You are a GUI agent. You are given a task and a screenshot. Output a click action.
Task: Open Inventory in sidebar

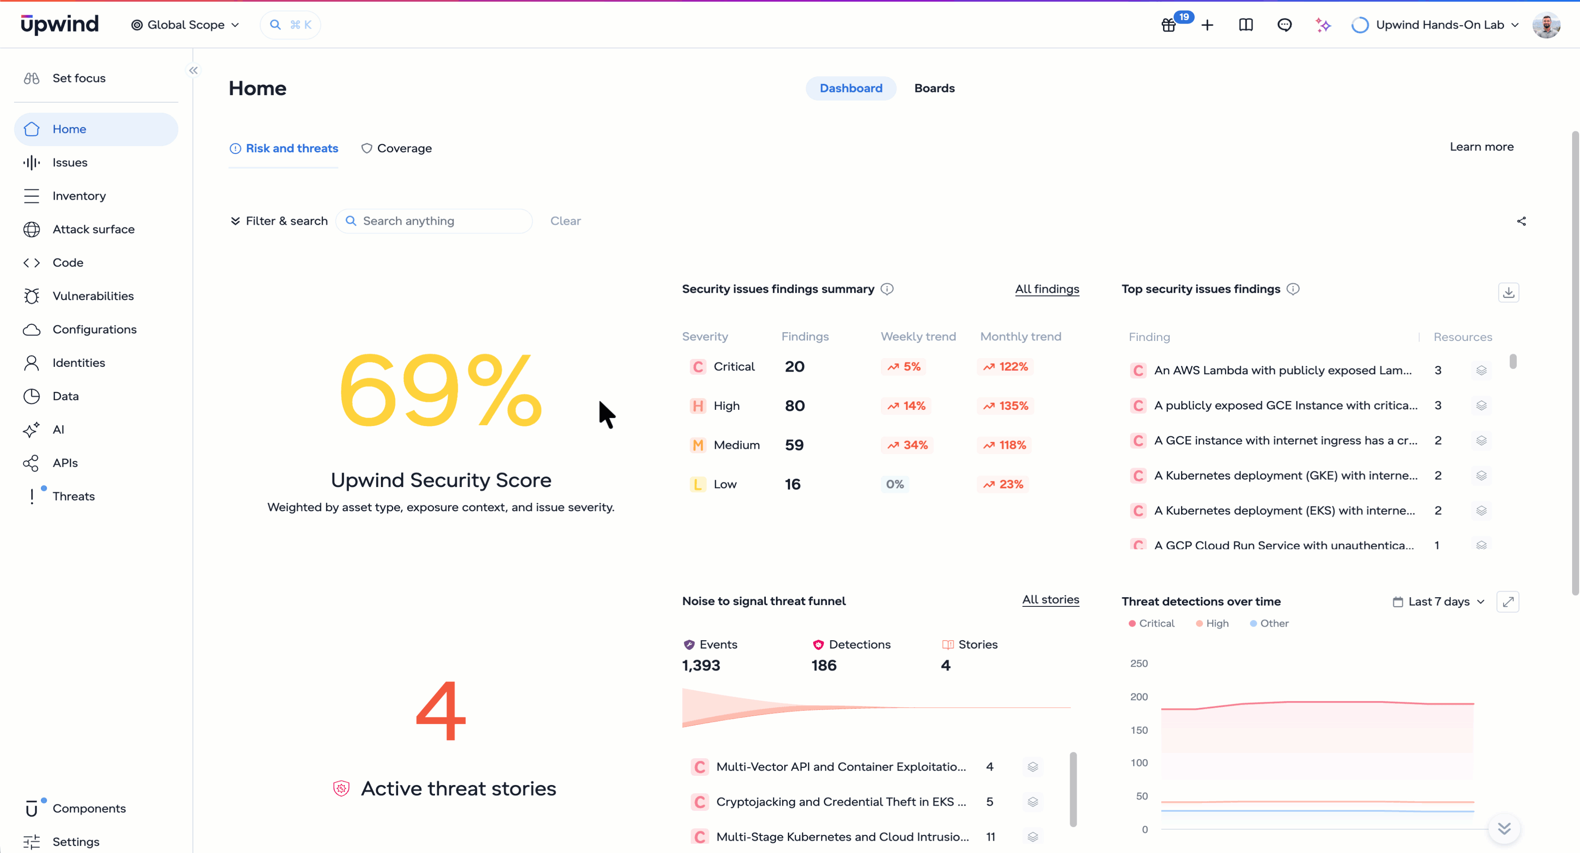click(96, 196)
